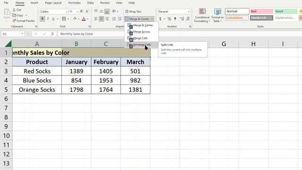Apply the Check Cell style
302x170 pixels.
pyautogui.click(x=261, y=18)
